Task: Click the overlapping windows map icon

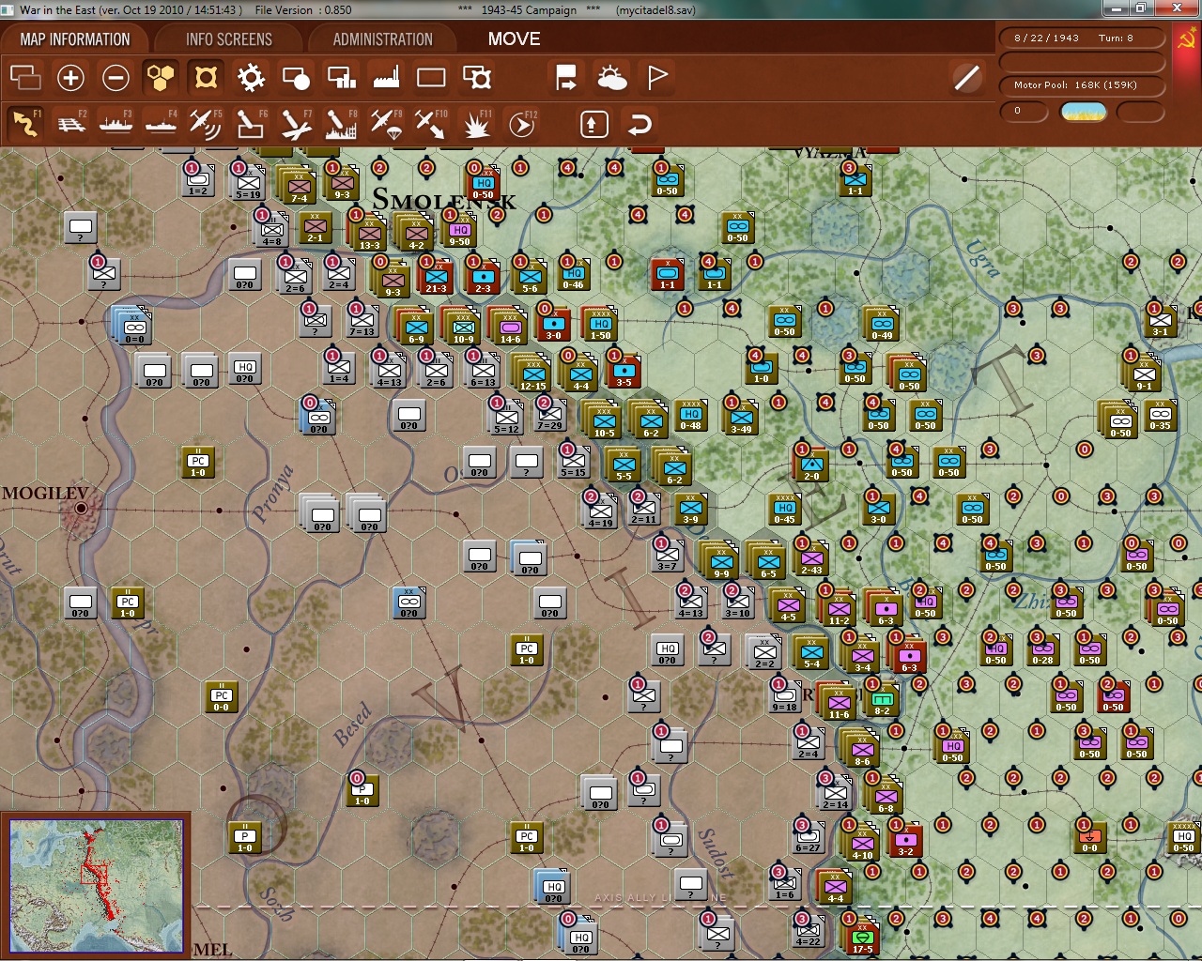Action: tap(25, 77)
